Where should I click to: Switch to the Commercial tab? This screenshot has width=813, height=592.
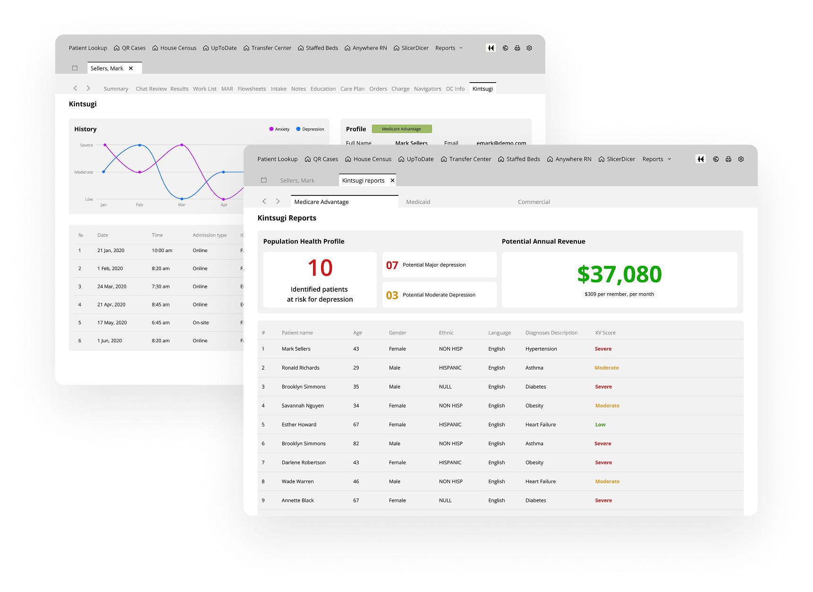click(x=534, y=202)
